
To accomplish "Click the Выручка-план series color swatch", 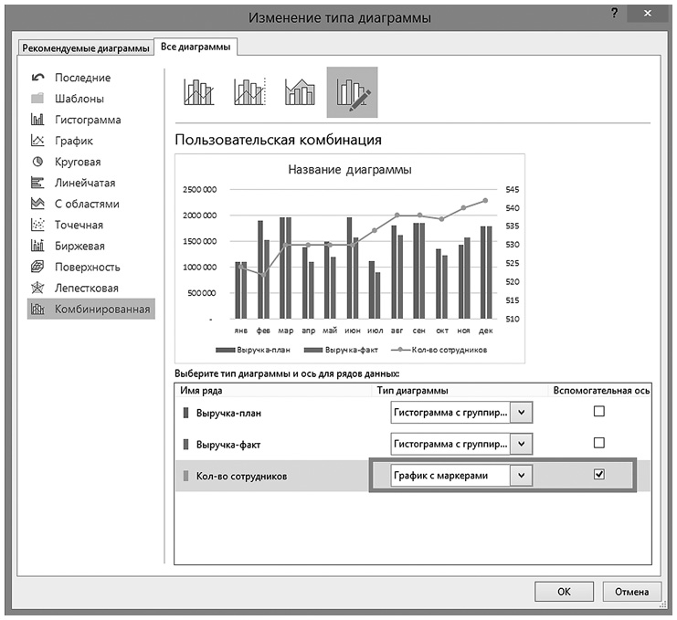I will pyautogui.click(x=185, y=413).
